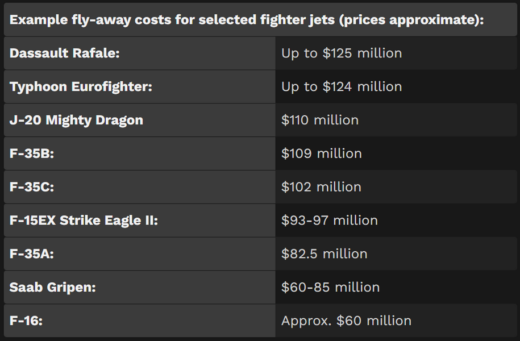Screen dimensions: 520x341
Task: Click the $102 million price cell
Action: (396, 187)
